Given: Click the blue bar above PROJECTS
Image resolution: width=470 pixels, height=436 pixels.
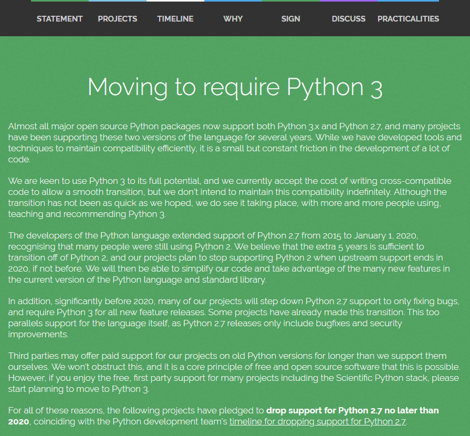Looking at the screenshot, I should click(x=117, y=2).
